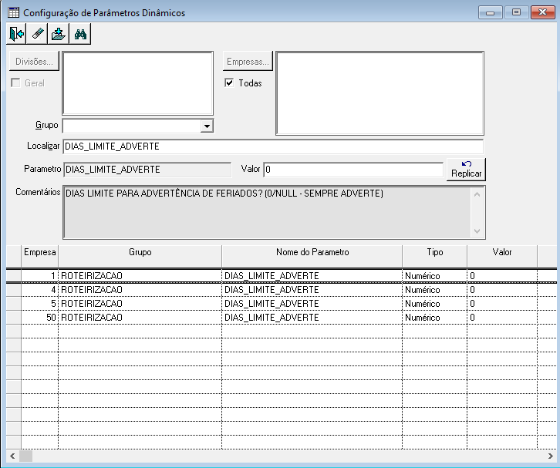The height and width of the screenshot is (468, 560).
Task: Click the Valor column header
Action: tap(502, 252)
